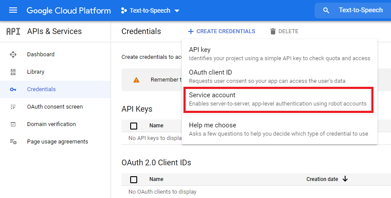
Task: Open the Text-to-Speech project selector dropdown
Action: point(150,10)
